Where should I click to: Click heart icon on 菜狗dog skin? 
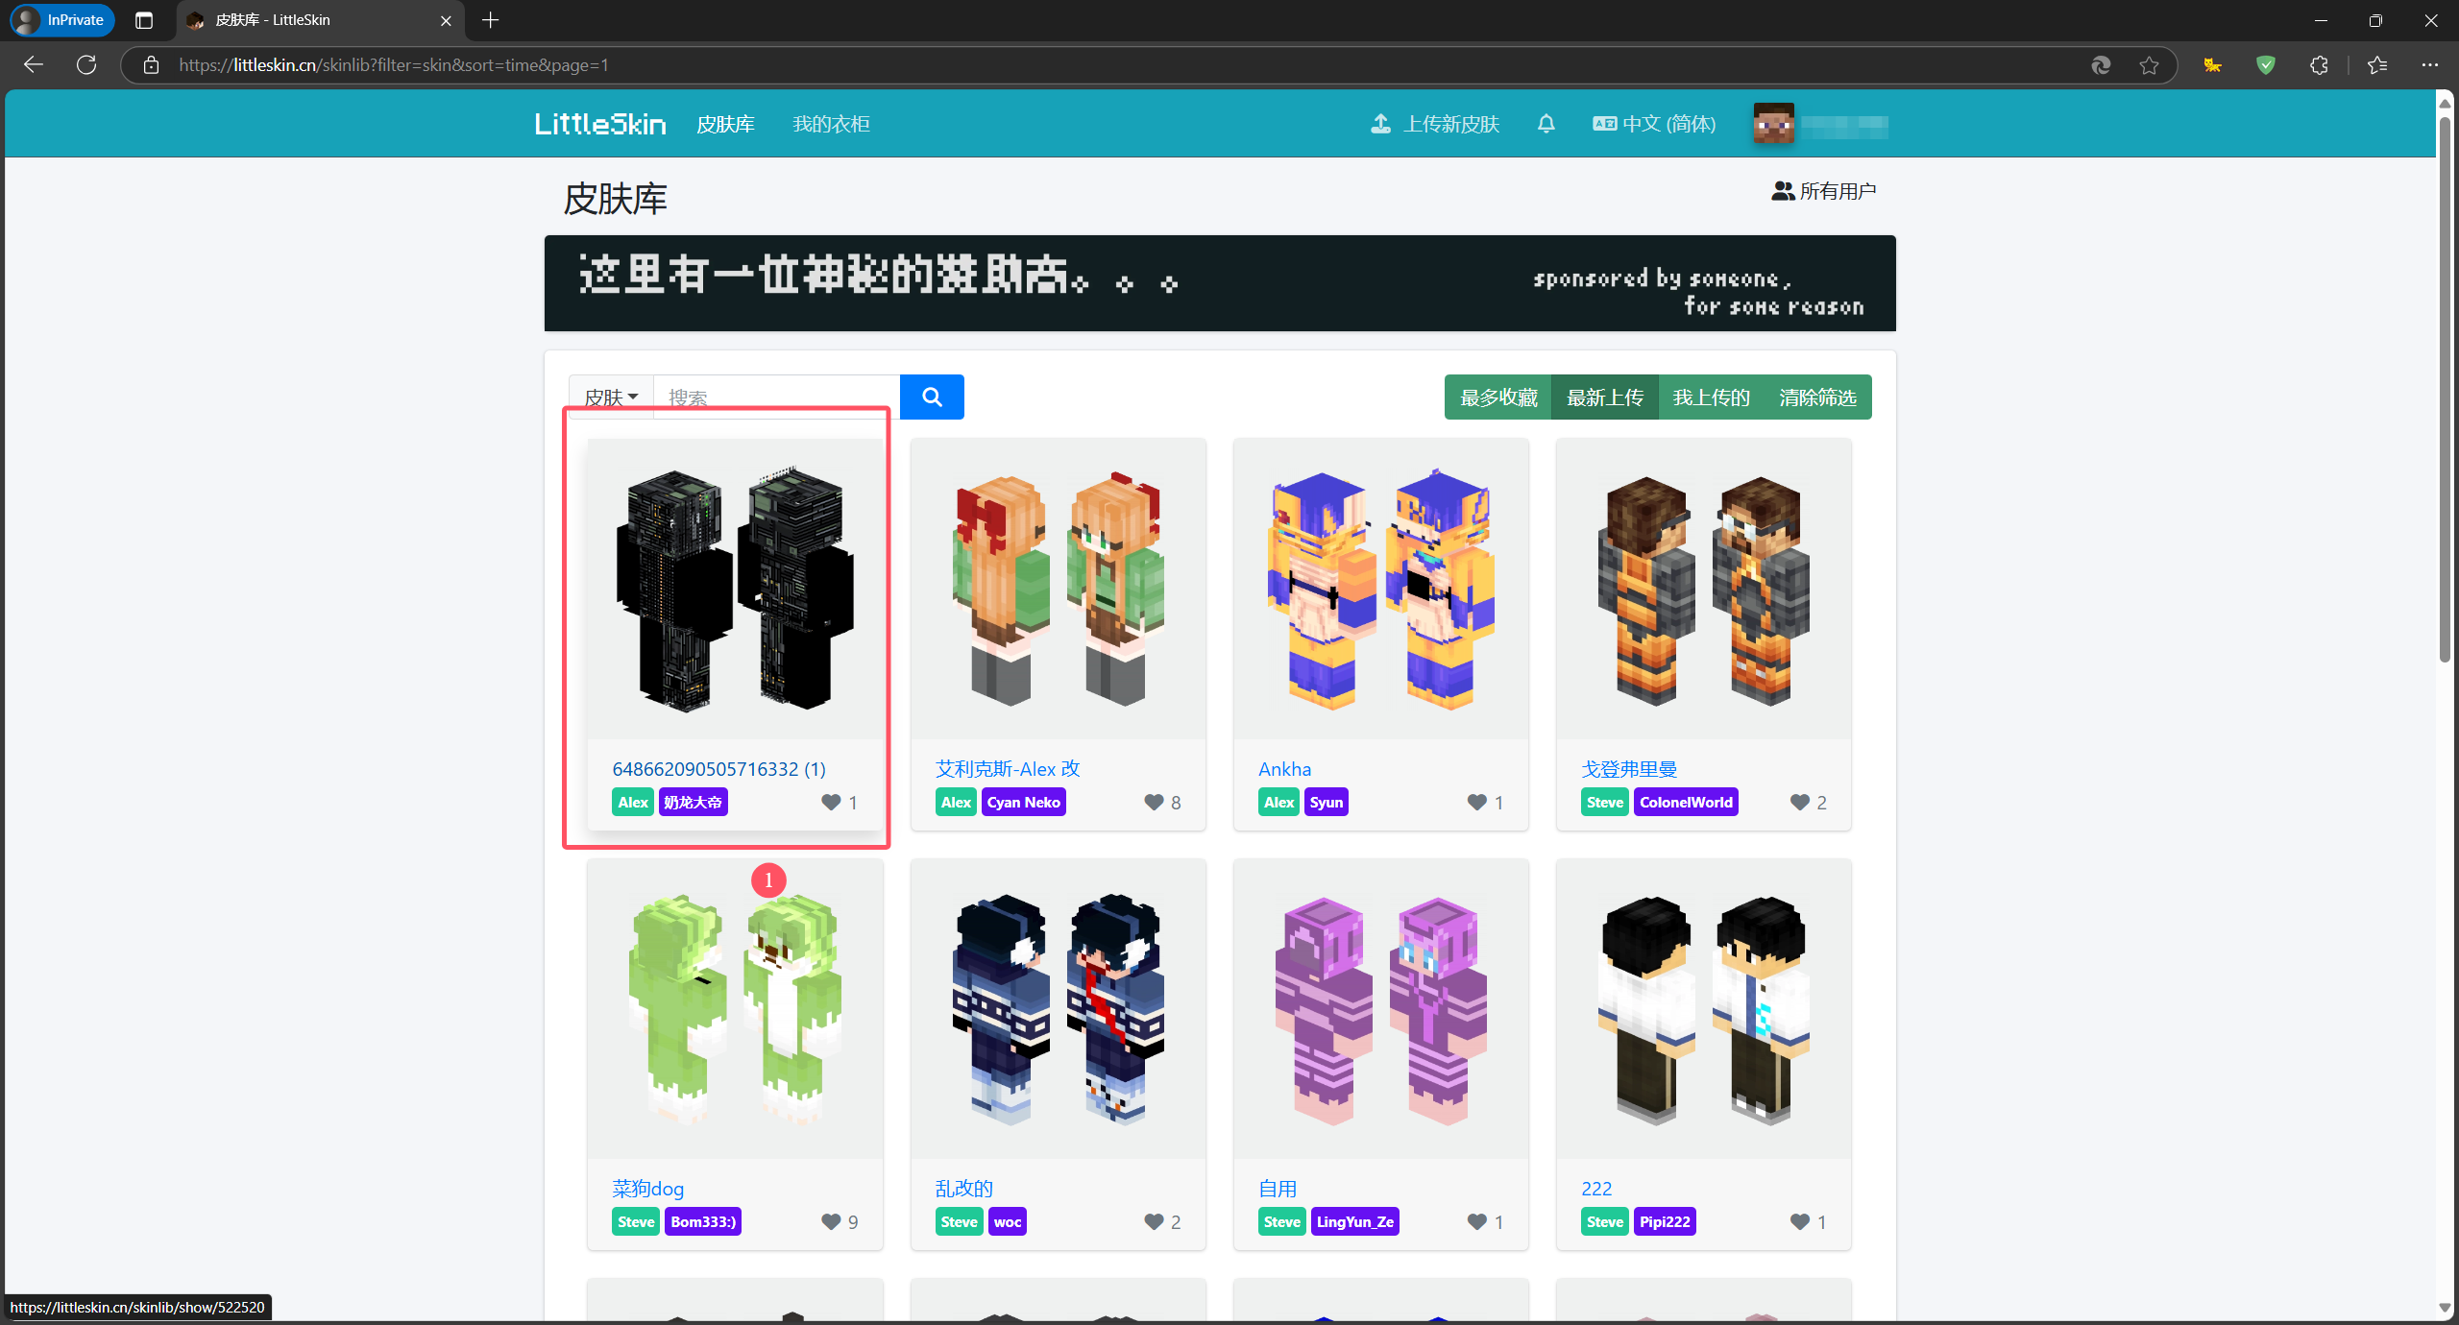tap(831, 1221)
